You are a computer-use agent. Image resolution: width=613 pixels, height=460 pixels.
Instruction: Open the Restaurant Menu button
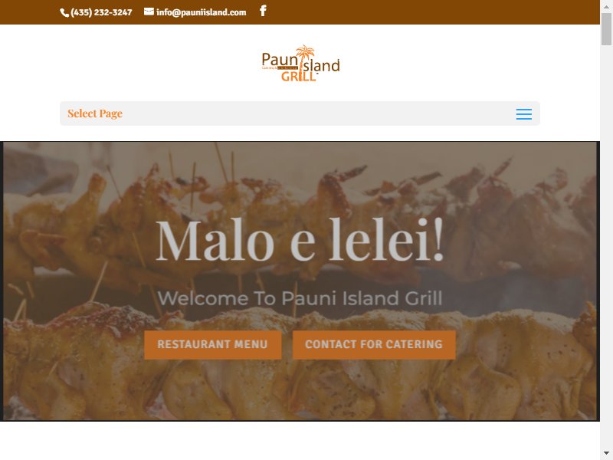pyautogui.click(x=213, y=344)
